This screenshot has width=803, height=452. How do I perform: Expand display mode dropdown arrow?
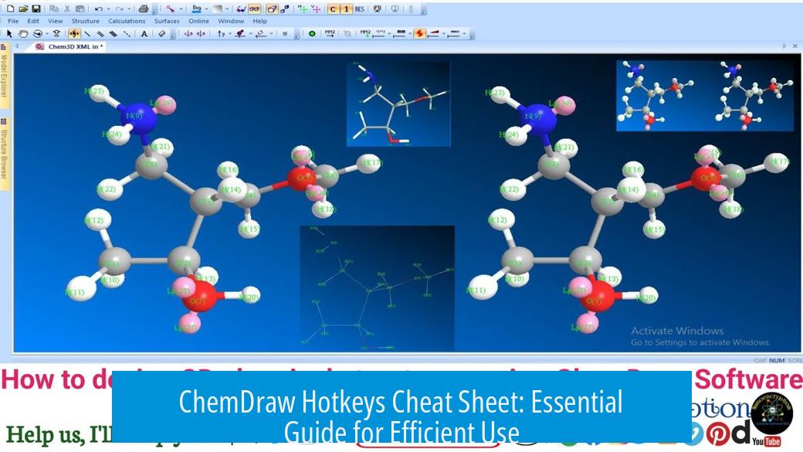coord(181,8)
